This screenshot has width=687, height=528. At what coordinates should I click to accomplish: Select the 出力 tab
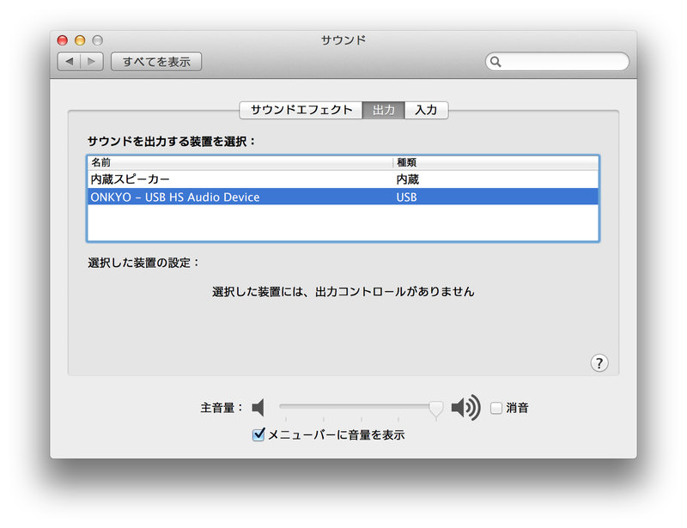(383, 110)
